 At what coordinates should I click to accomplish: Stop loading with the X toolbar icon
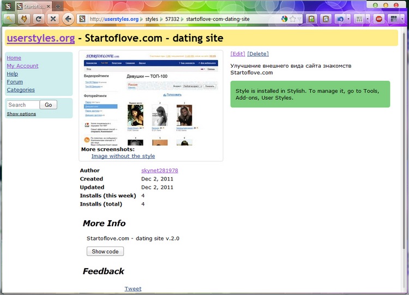(53, 19)
